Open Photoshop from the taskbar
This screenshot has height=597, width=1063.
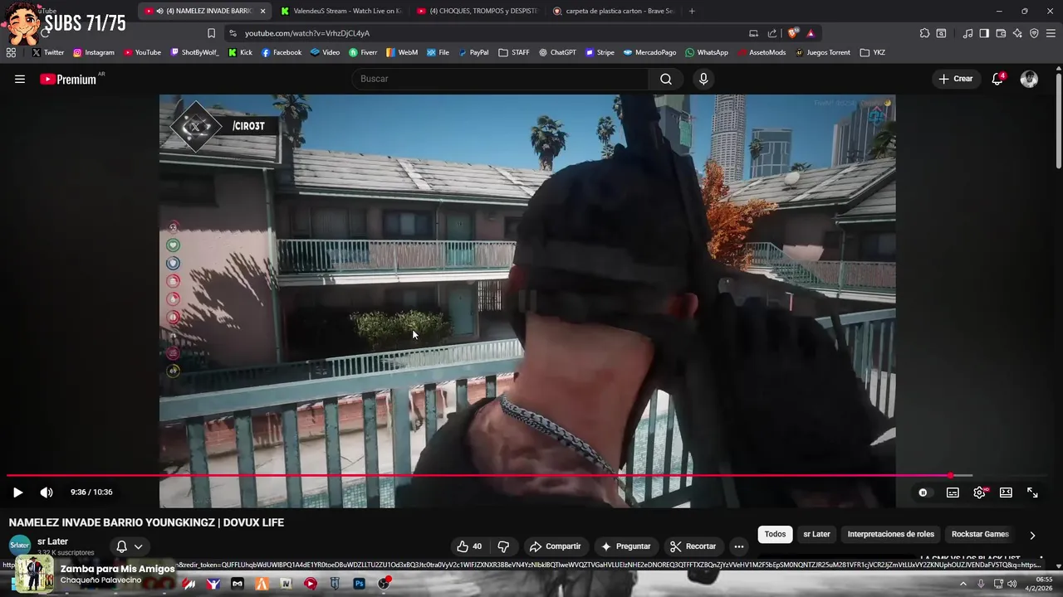(x=360, y=584)
